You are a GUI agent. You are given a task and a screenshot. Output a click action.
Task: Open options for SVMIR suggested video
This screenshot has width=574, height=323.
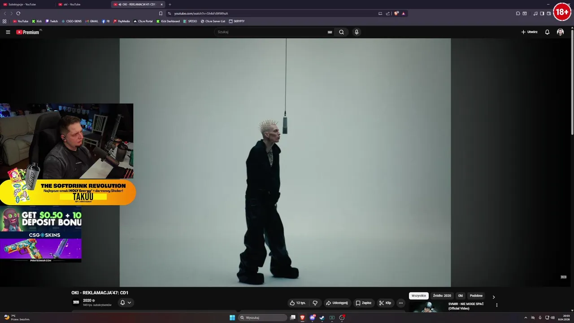(x=496, y=305)
